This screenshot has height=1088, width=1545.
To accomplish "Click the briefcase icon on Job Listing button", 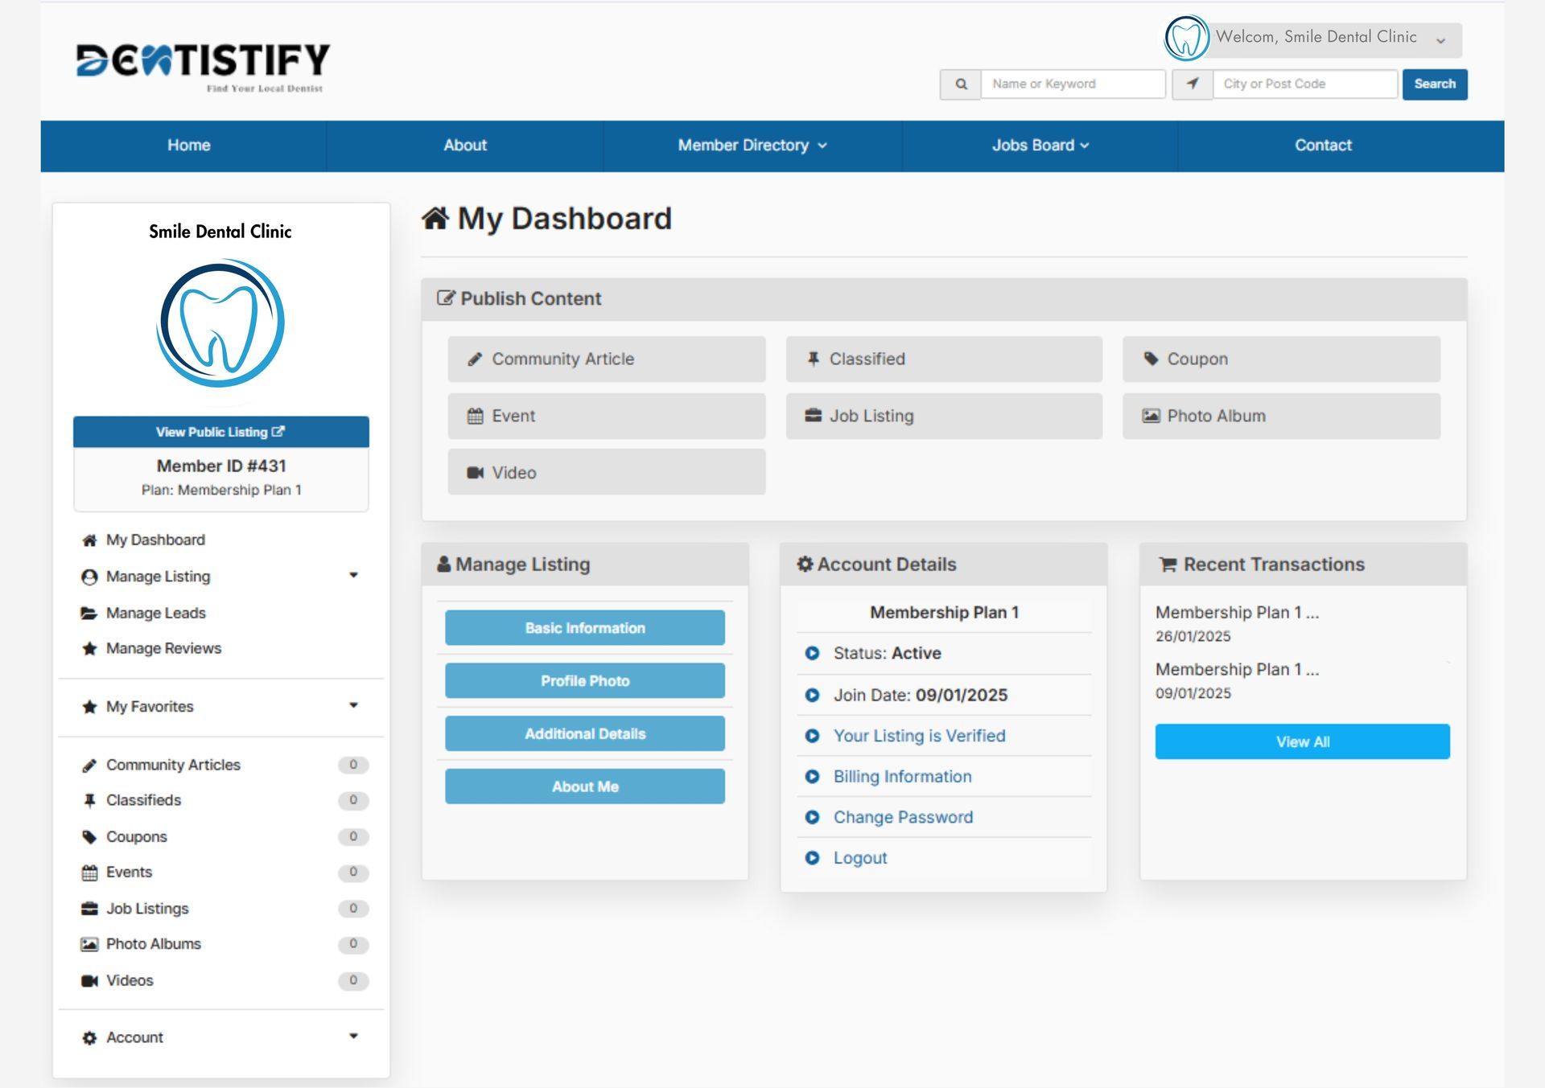I will 813,416.
